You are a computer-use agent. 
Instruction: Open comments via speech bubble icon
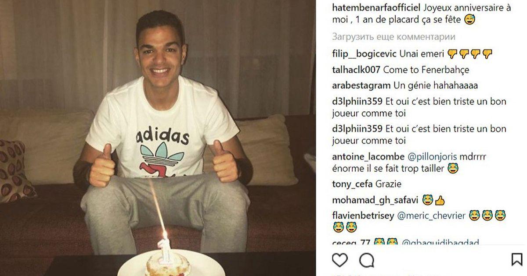point(366,260)
